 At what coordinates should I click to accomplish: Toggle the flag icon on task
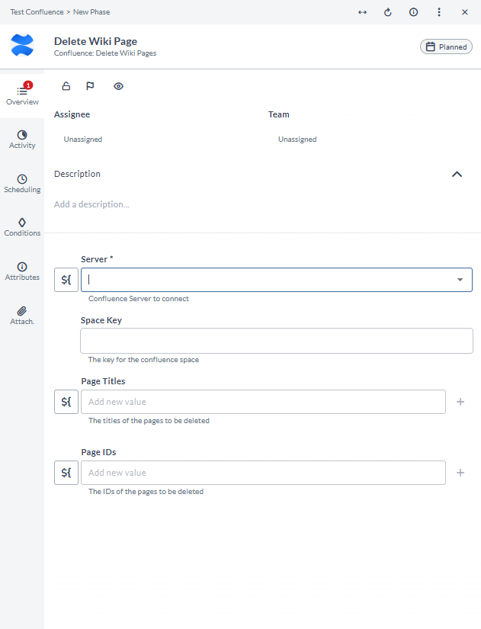90,86
